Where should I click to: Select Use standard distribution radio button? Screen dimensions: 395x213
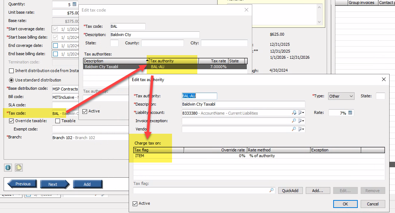[11, 80]
